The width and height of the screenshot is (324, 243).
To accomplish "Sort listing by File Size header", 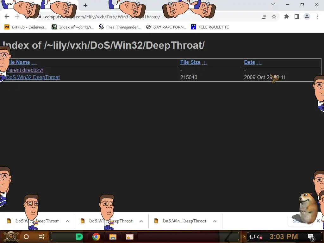I will coord(193,62).
